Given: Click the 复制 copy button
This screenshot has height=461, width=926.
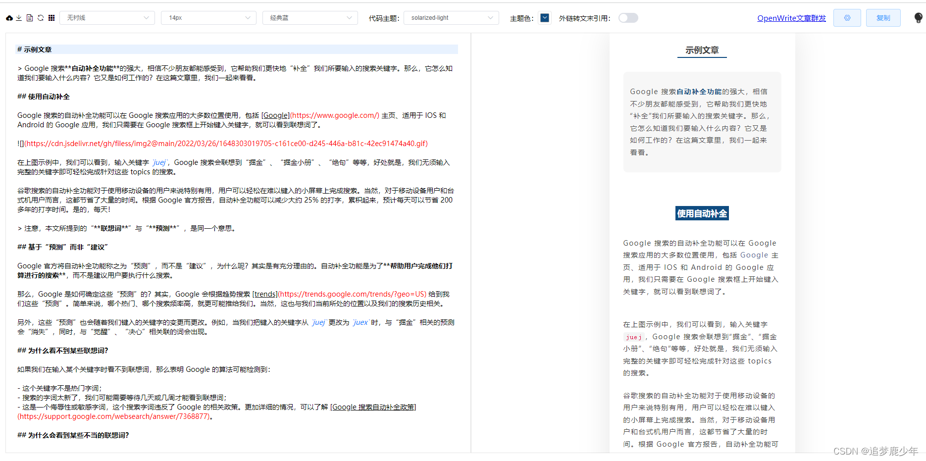Looking at the screenshot, I should tap(883, 18).
